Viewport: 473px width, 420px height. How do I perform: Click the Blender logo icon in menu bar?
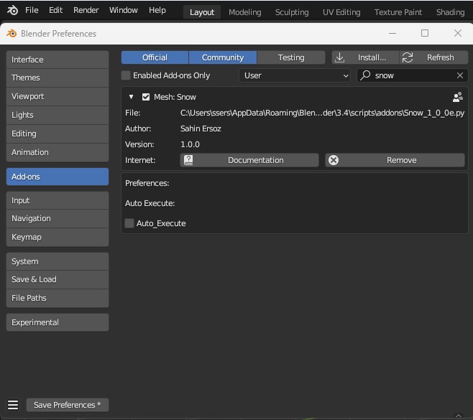[x=12, y=11]
